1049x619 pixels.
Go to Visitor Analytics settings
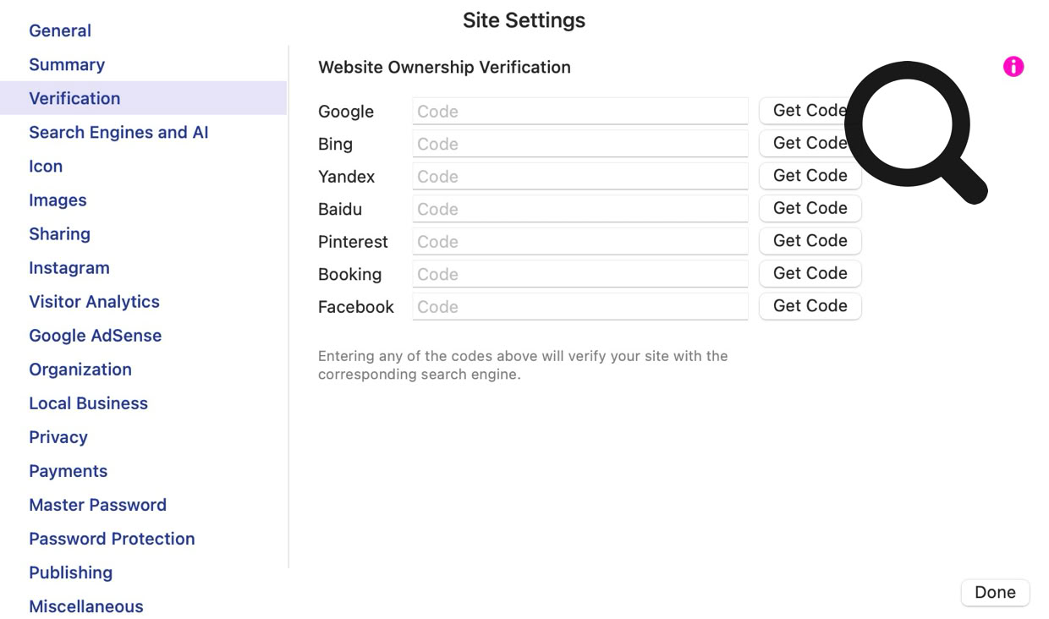(x=94, y=301)
